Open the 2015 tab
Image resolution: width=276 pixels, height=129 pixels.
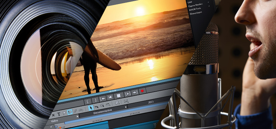(151, 102)
